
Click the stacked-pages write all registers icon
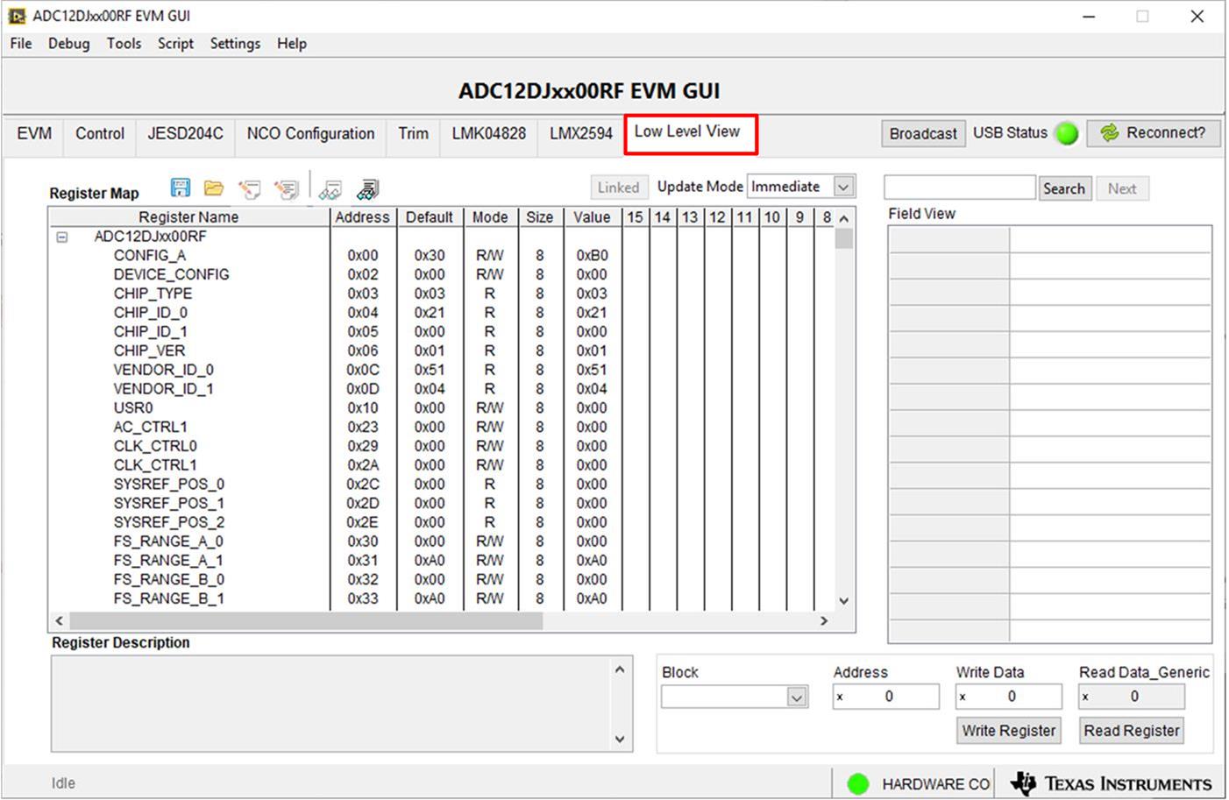286,188
